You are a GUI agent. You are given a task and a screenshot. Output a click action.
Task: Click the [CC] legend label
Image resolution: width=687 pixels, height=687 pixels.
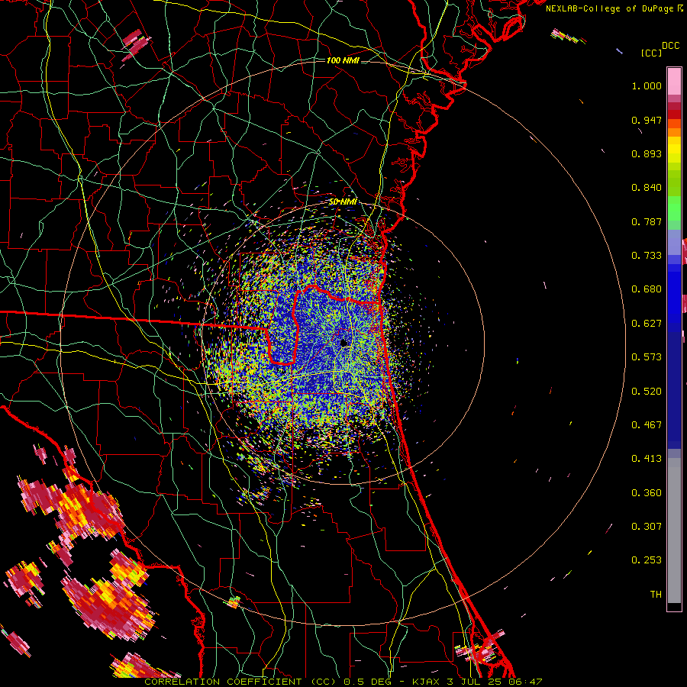pyautogui.click(x=651, y=53)
